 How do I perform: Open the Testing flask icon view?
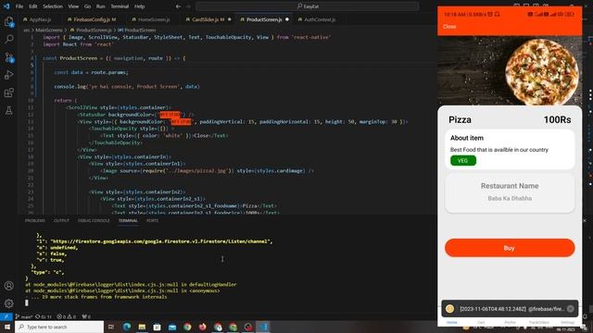[8, 111]
